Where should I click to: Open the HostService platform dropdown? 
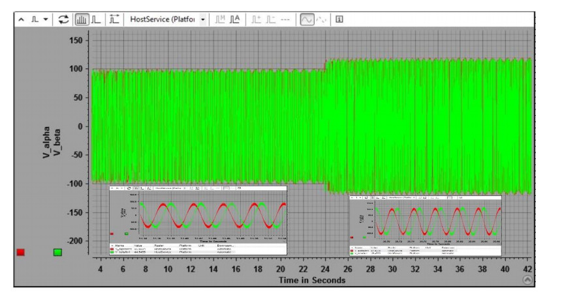[x=202, y=19]
